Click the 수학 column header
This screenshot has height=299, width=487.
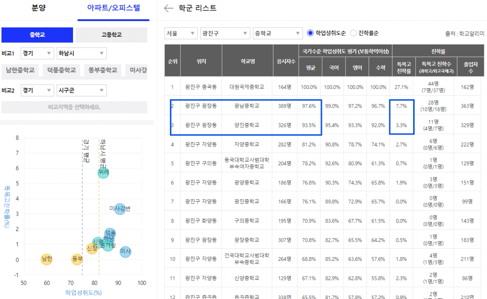380,68
